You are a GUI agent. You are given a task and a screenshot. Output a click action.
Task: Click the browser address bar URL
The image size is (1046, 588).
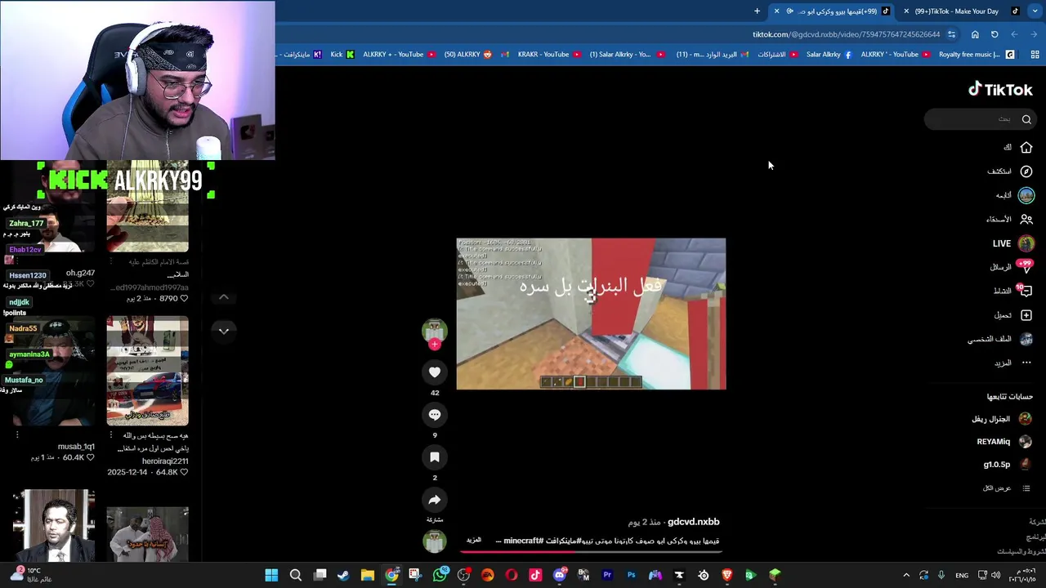tap(846, 34)
